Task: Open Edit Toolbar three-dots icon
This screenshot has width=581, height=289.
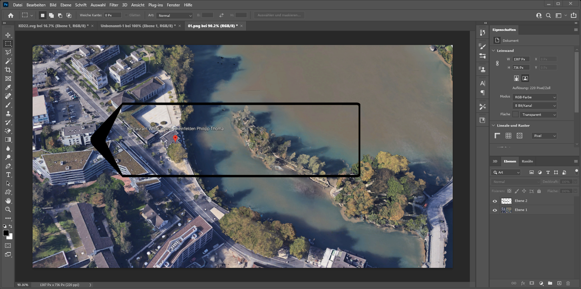Action: 8,218
